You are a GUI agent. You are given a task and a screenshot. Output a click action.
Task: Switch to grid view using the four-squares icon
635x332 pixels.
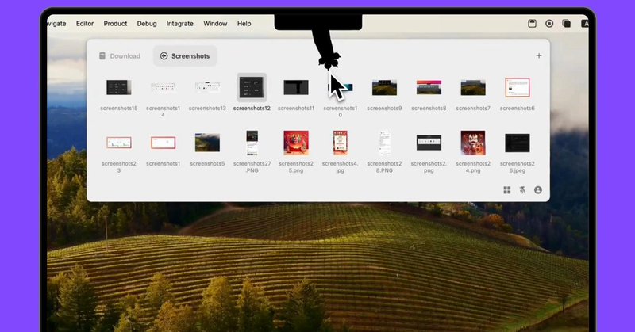[507, 190]
